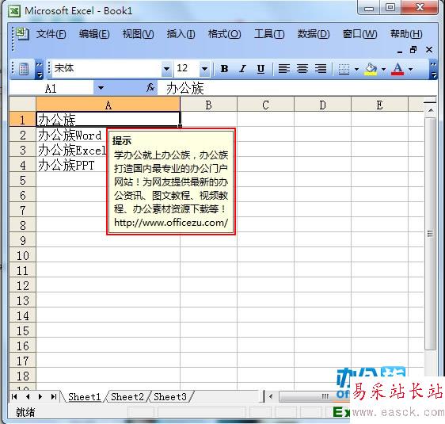
Task: Go to first sheet tab navigation arrow
Action: click(14, 396)
